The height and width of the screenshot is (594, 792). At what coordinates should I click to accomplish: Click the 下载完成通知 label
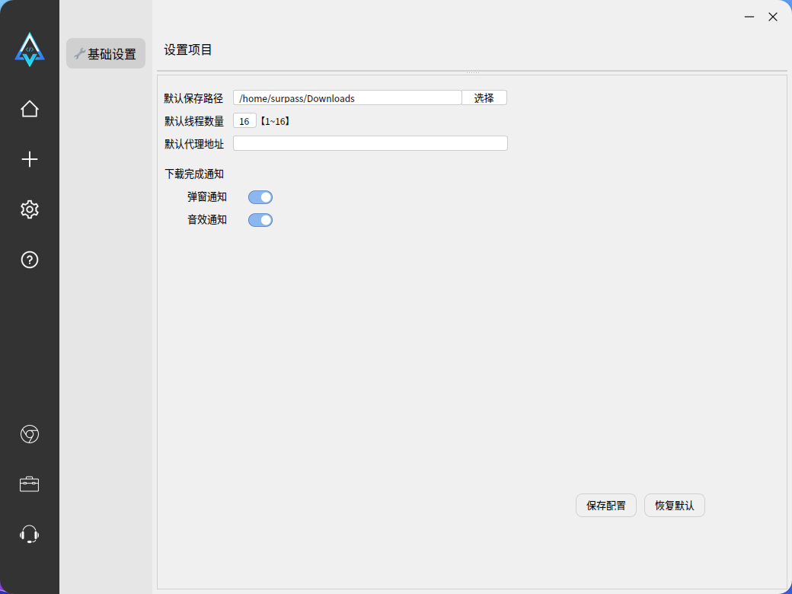point(194,174)
